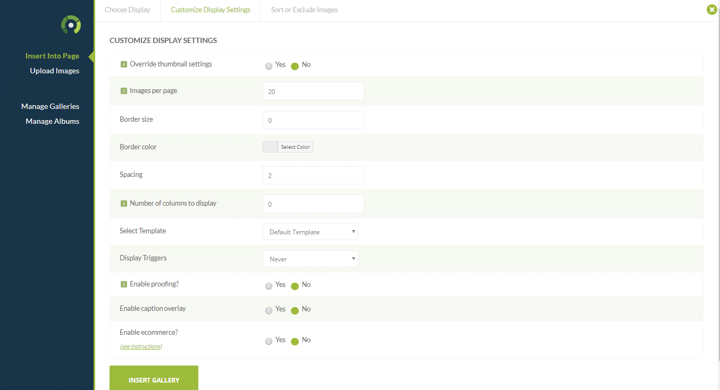The width and height of the screenshot is (720, 390).
Task: Click info icon beside Number of columns
Action: (124, 204)
